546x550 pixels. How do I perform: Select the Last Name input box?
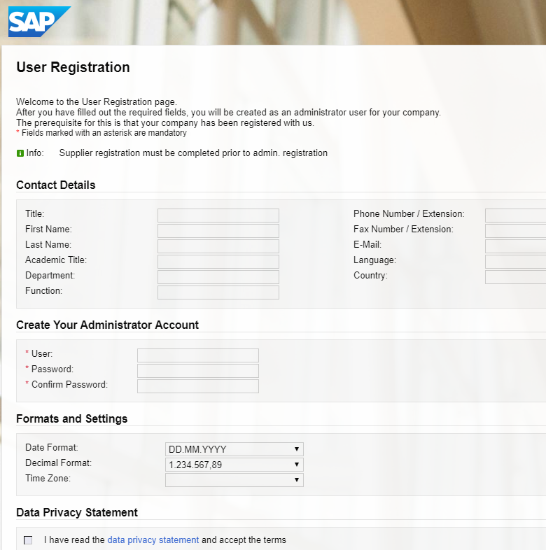click(x=218, y=246)
